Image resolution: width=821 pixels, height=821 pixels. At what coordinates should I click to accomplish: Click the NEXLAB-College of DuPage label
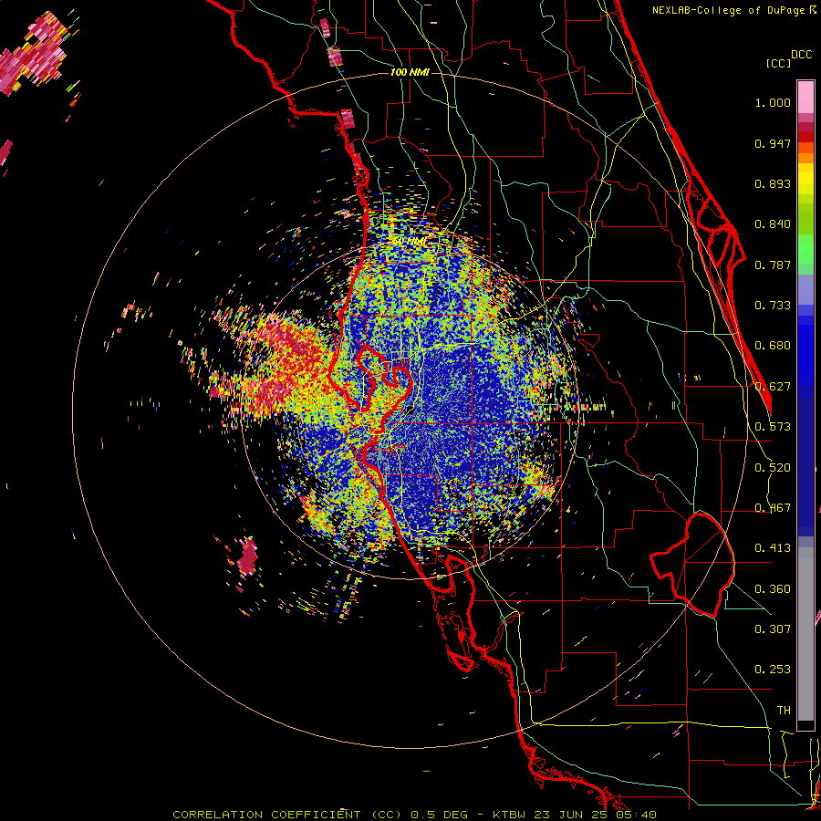tap(729, 10)
